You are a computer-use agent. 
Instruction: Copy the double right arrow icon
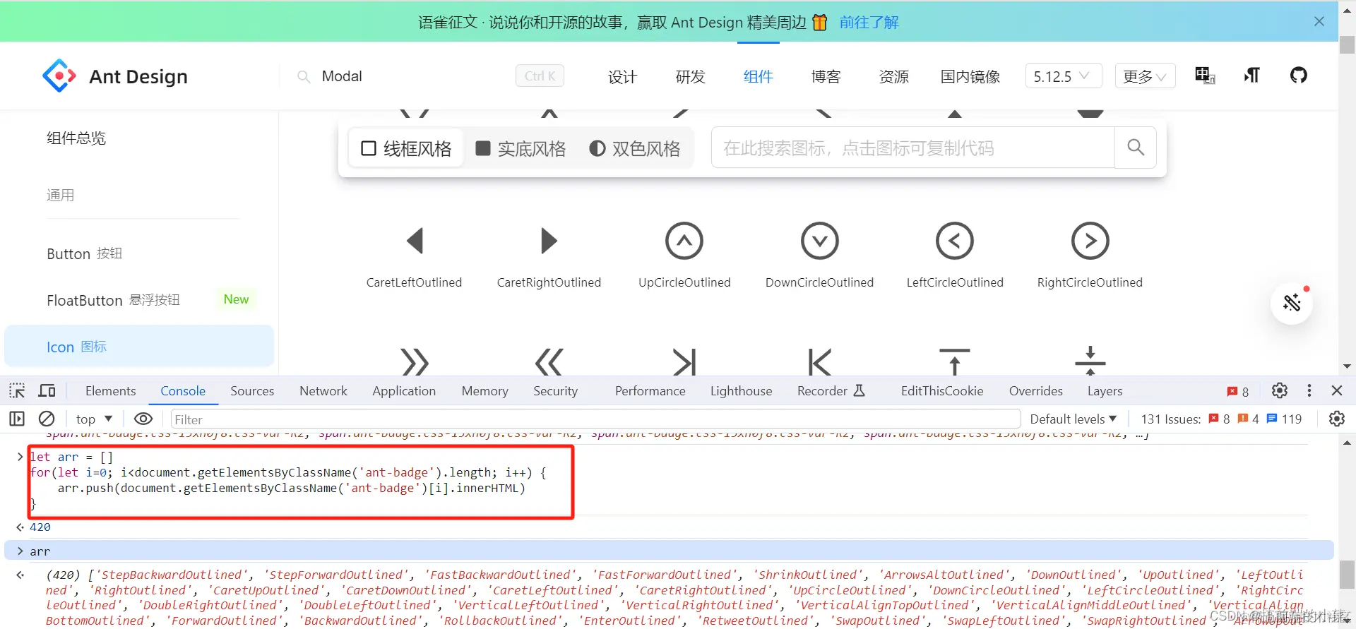pyautogui.click(x=415, y=362)
